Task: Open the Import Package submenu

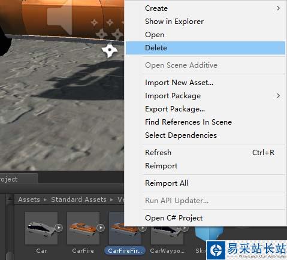Action: [206, 96]
